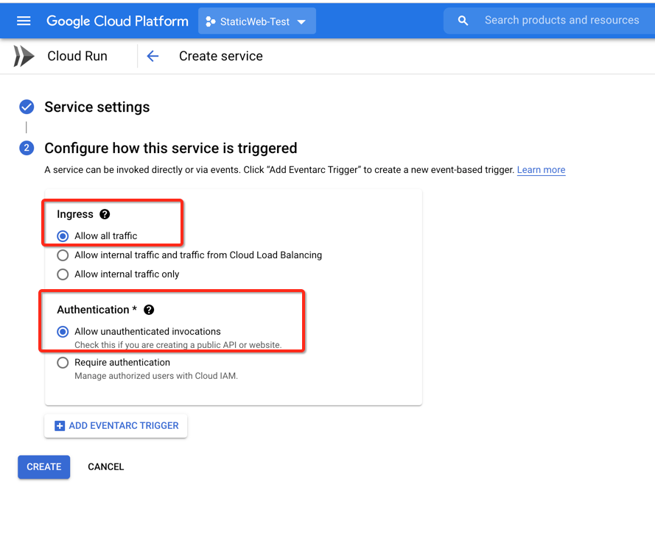The height and width of the screenshot is (554, 655).
Task: Click the back arrow next to Create service
Action: coord(153,56)
